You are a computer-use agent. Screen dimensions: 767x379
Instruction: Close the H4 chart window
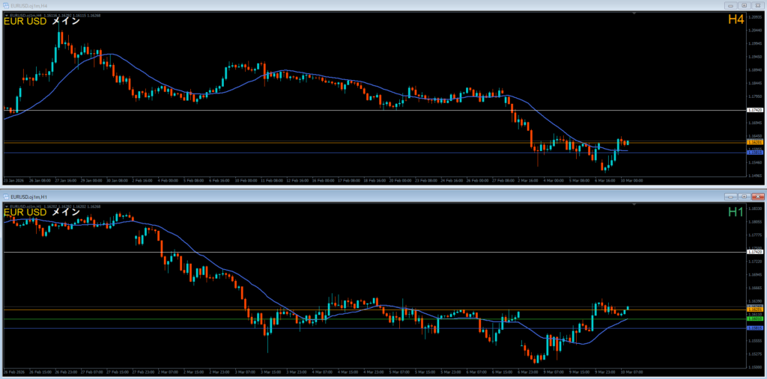pyautogui.click(x=757, y=4)
